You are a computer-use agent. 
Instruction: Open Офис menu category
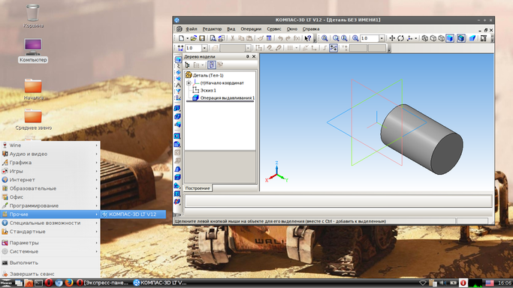tap(50, 197)
